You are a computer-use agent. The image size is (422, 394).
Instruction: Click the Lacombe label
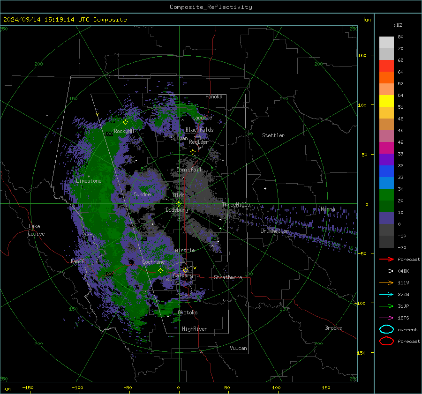coord(202,118)
